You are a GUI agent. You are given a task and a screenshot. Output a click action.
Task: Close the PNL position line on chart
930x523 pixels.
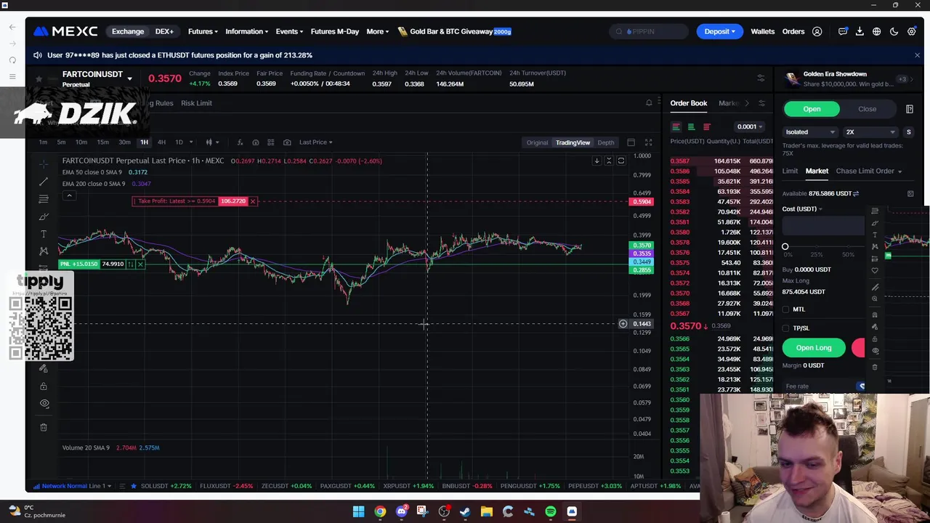pos(140,264)
